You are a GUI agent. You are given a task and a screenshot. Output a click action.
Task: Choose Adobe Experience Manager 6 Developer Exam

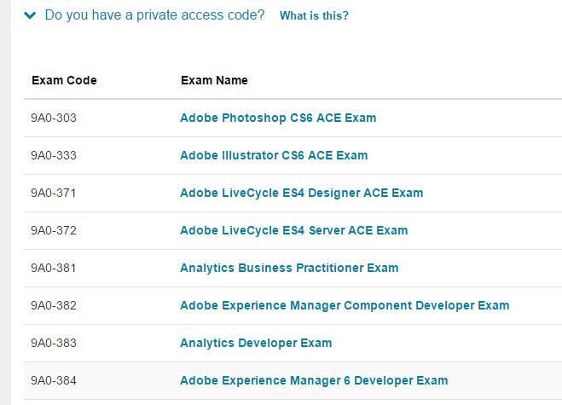tap(313, 380)
